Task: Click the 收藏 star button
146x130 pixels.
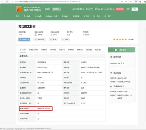Action: (53, 39)
